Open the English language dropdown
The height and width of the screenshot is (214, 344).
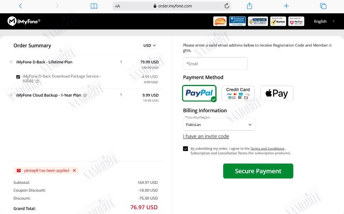pyautogui.click(x=324, y=21)
